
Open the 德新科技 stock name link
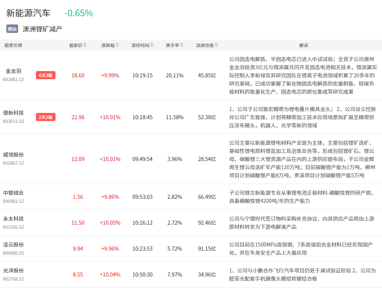[x=13, y=113]
